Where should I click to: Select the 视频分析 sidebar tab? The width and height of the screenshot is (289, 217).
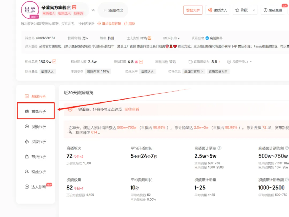(x=35, y=127)
